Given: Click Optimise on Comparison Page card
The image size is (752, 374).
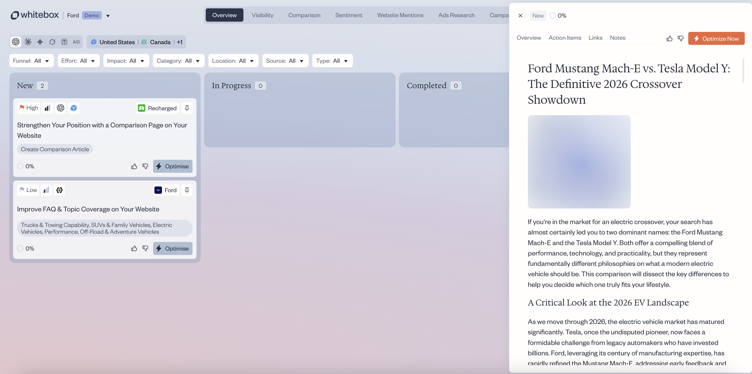Looking at the screenshot, I should [173, 166].
